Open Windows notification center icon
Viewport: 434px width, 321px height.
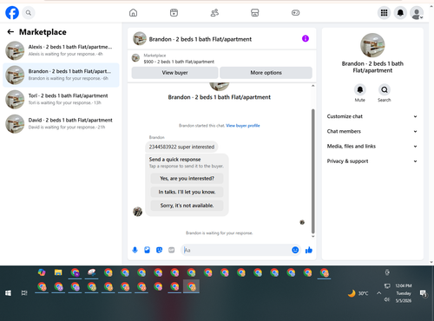click(x=424, y=293)
